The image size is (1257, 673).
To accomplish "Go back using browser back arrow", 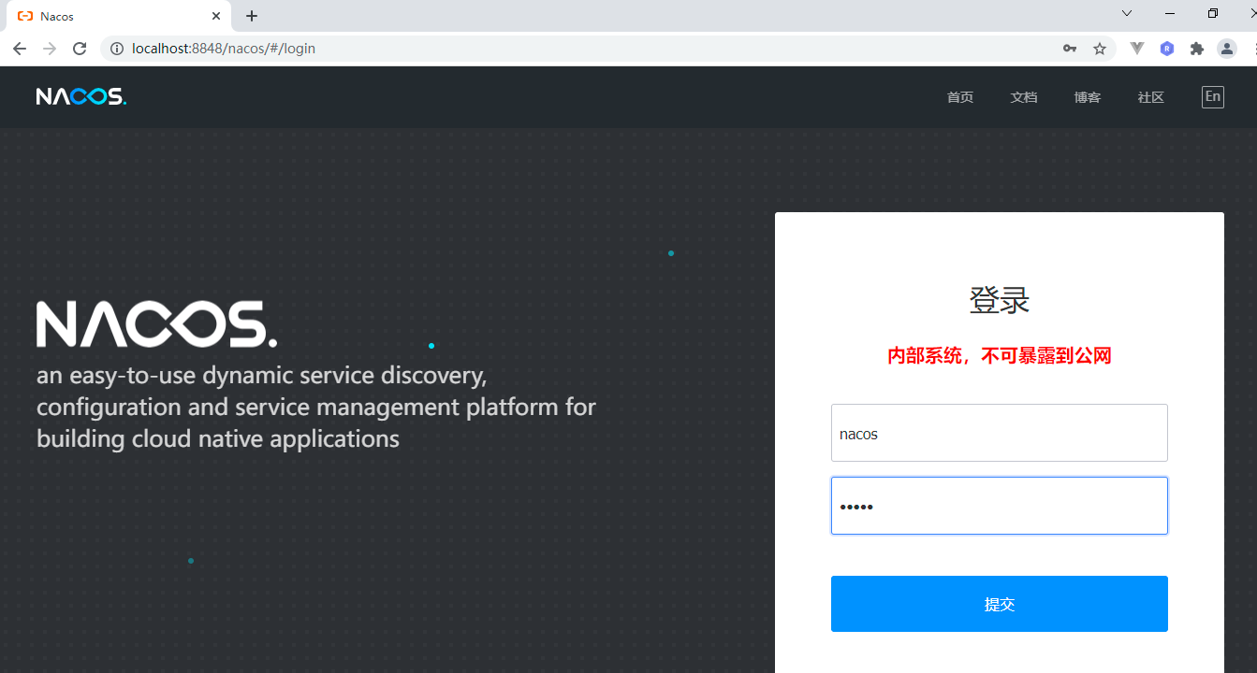I will [x=20, y=49].
